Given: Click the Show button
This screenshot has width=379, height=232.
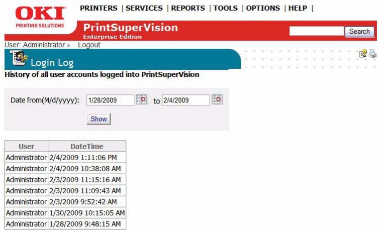Looking at the screenshot, I should pyautogui.click(x=99, y=119).
